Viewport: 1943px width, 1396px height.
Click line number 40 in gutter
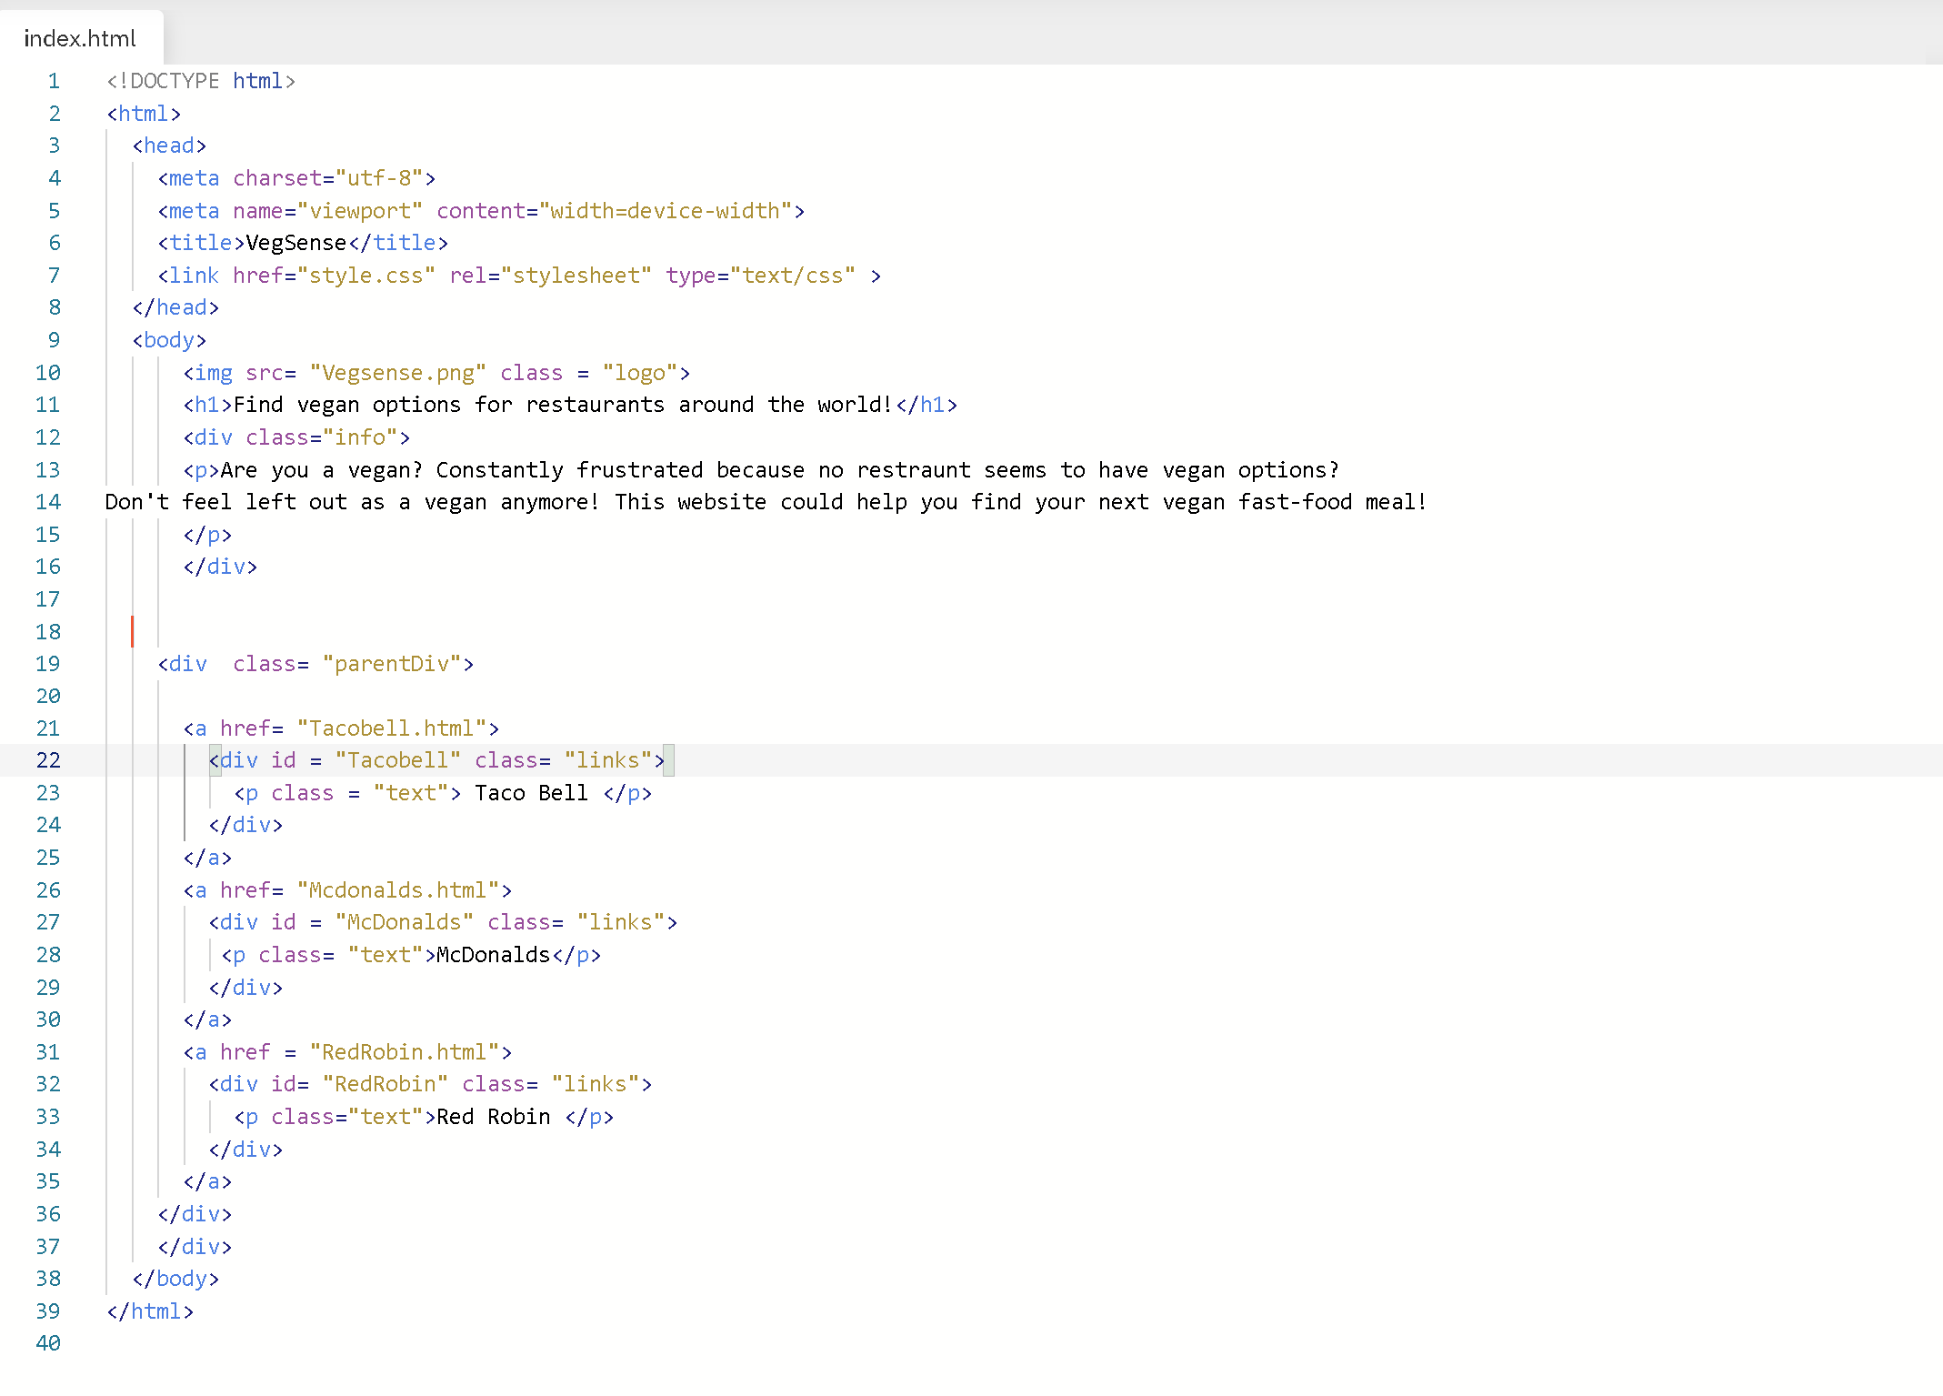point(48,1343)
